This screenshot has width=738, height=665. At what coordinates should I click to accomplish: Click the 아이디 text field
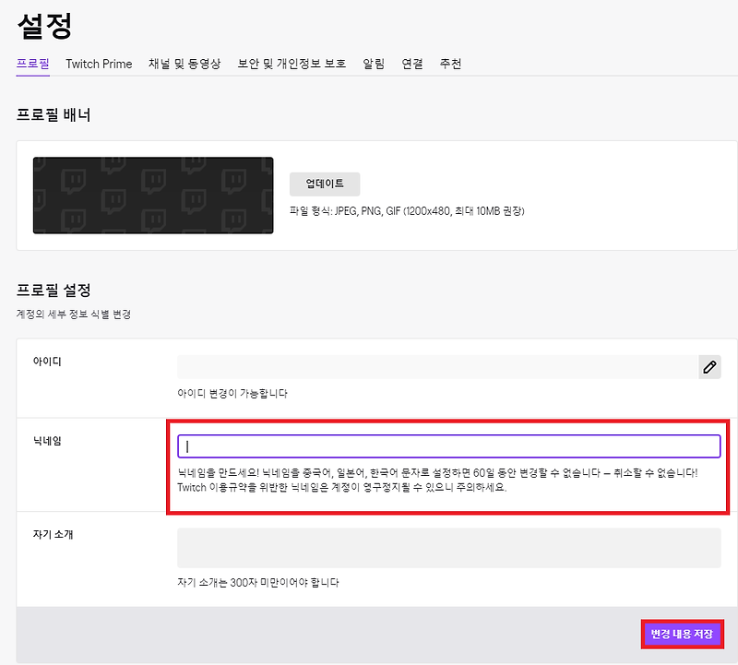point(437,366)
